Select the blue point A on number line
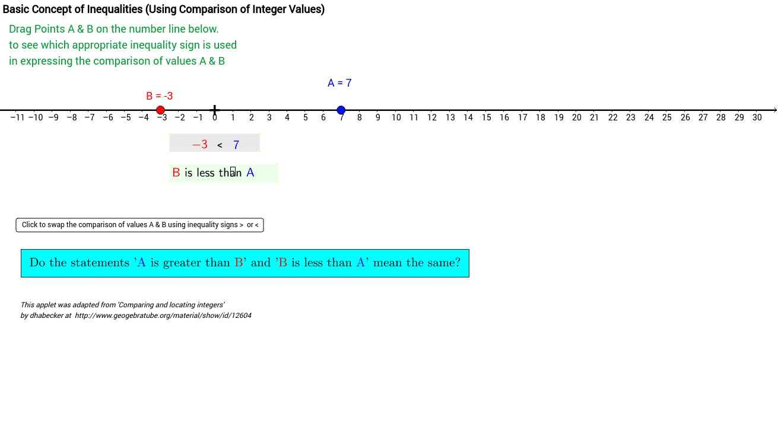778x433 pixels. [341, 110]
